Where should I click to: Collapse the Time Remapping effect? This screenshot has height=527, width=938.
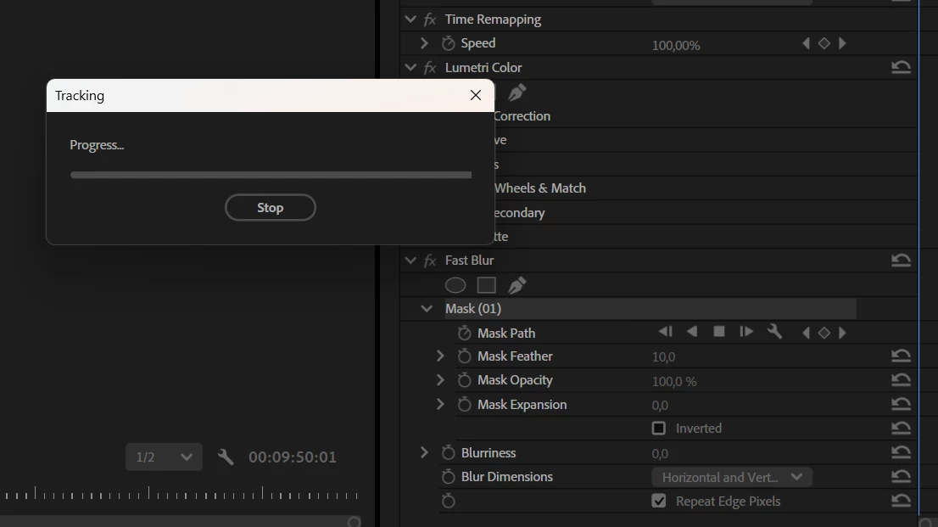[x=410, y=20]
